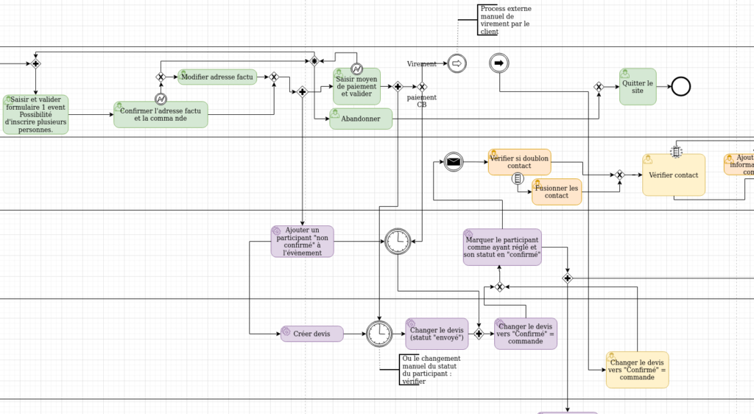
Task: Select the yellow Changer le devis vers Confirmé task
Action: click(x=637, y=370)
